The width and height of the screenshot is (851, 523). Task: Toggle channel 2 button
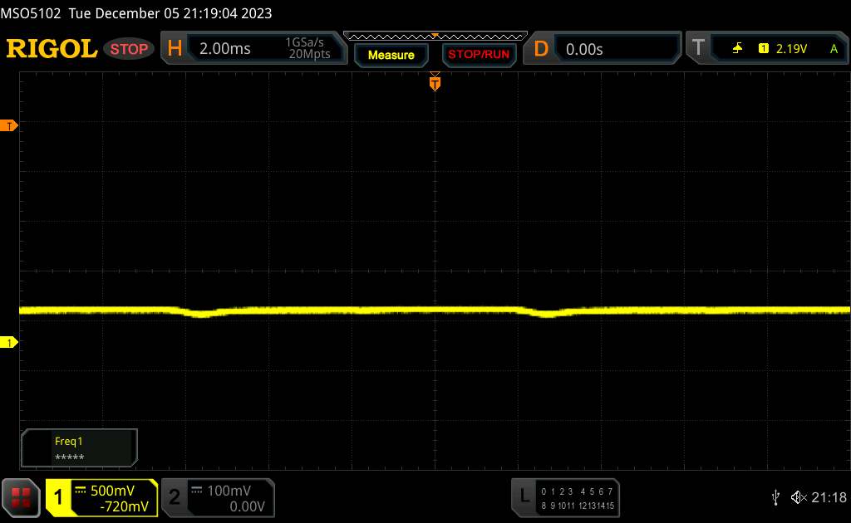pos(175,497)
